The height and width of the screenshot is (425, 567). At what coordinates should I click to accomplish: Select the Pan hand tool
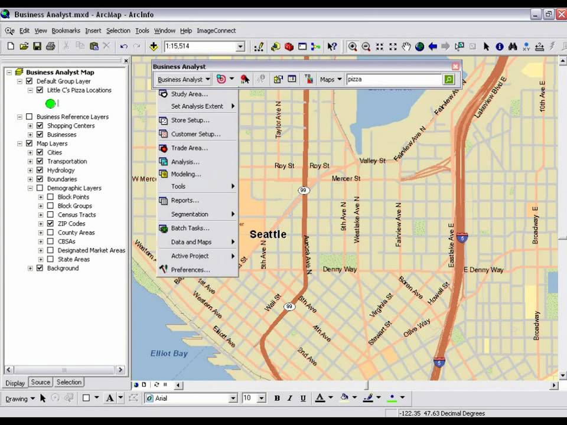406,47
